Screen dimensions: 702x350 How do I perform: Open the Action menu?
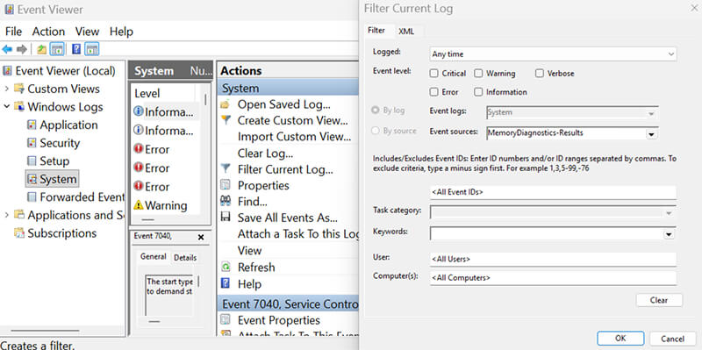coord(48,32)
